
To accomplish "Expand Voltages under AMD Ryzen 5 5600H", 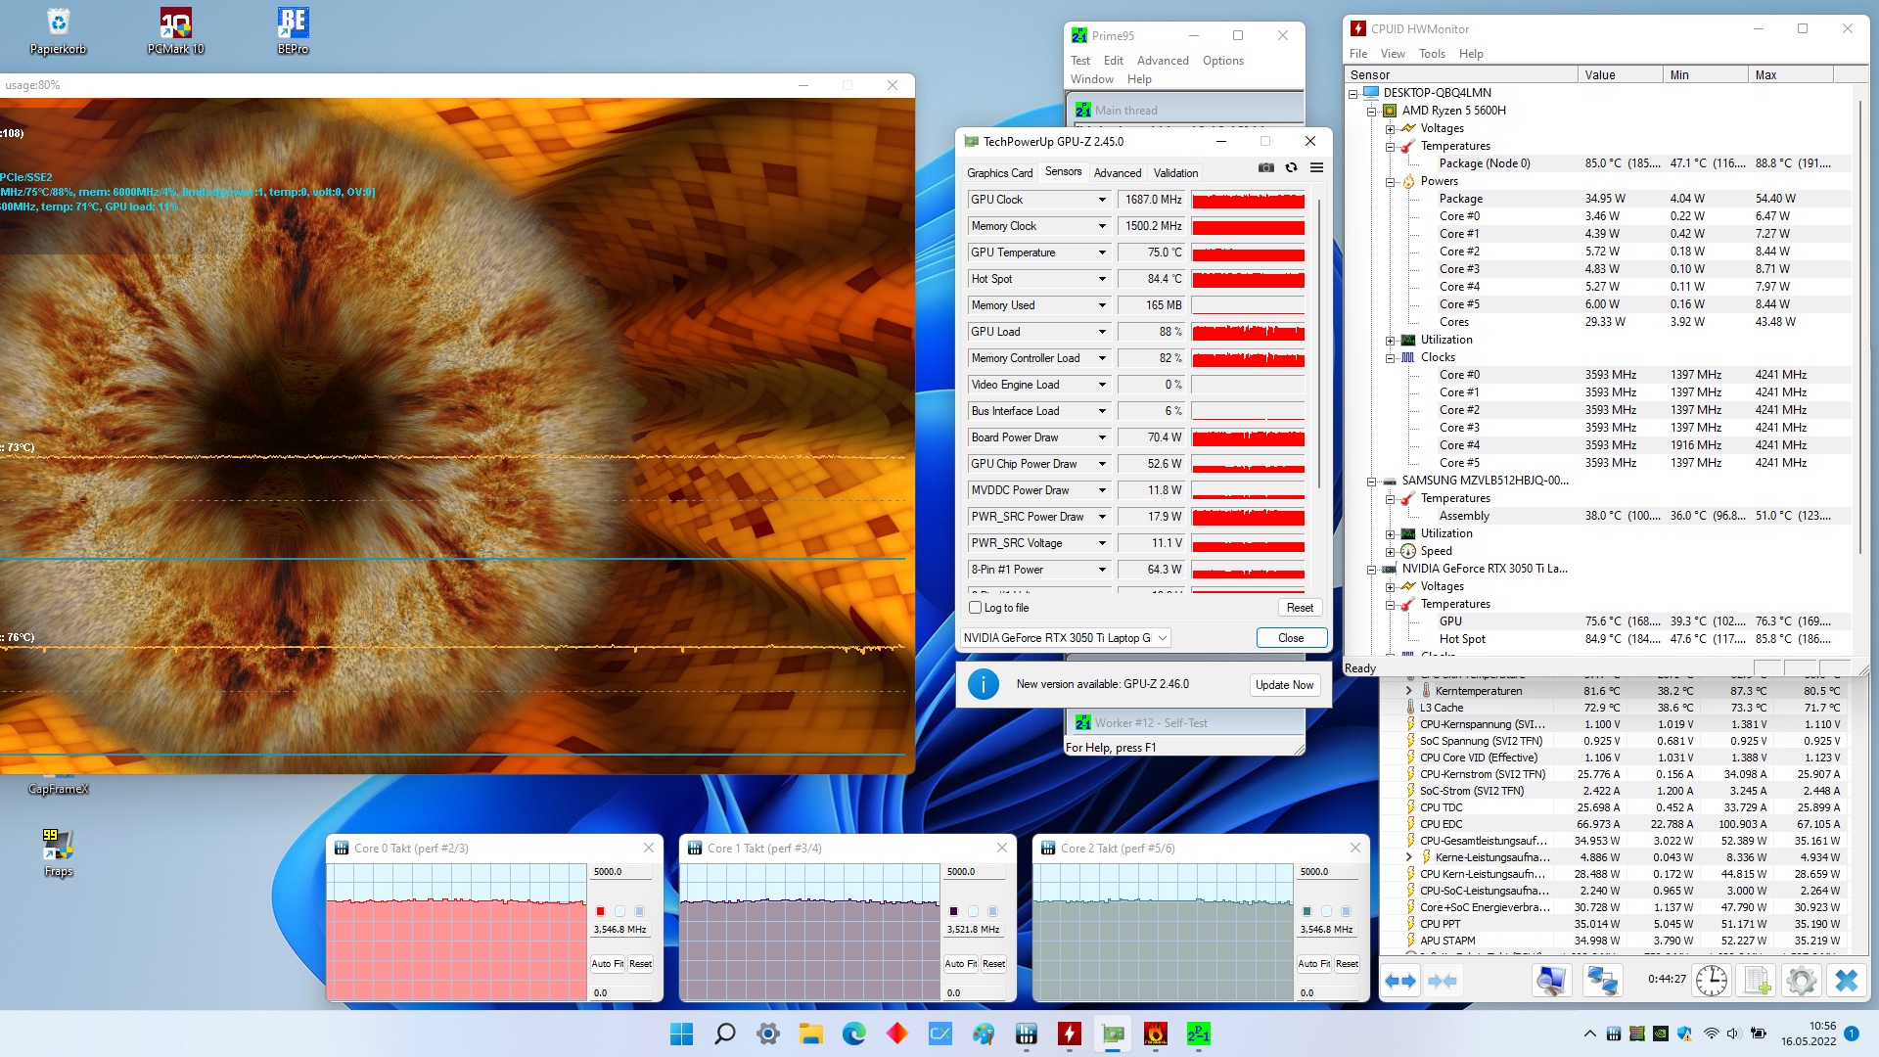I will click(1390, 128).
